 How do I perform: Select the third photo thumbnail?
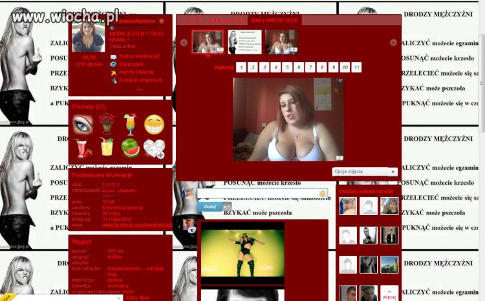[x=281, y=42]
